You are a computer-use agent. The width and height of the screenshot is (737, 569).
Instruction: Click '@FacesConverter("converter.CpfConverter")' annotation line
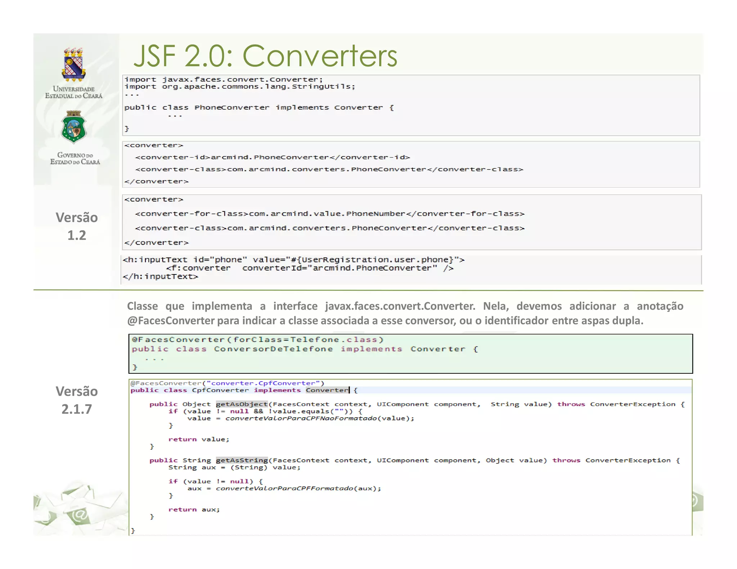227,383
